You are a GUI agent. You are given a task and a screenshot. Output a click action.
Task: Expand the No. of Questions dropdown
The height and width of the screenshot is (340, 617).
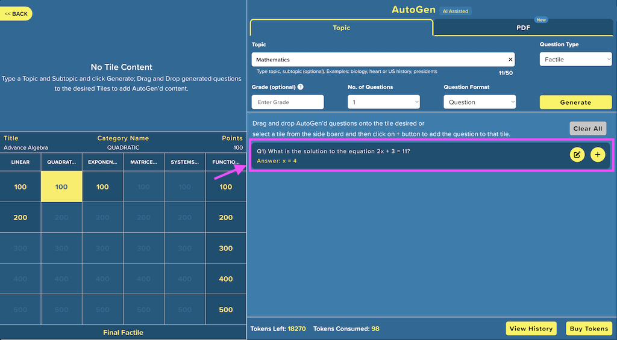(x=383, y=102)
